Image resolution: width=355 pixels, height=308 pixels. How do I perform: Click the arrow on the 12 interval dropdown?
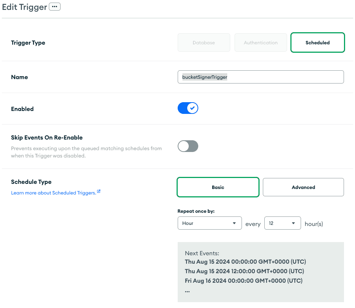click(x=293, y=223)
